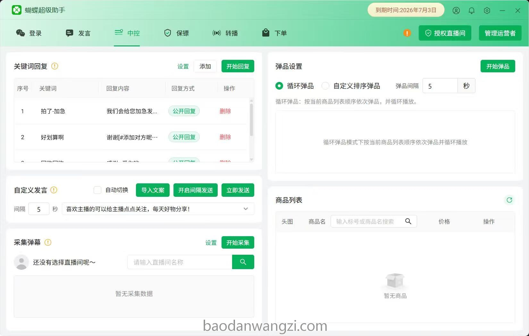Image resolution: width=529 pixels, height=336 pixels.
Task: Open the notification bell
Action: [x=472, y=11]
